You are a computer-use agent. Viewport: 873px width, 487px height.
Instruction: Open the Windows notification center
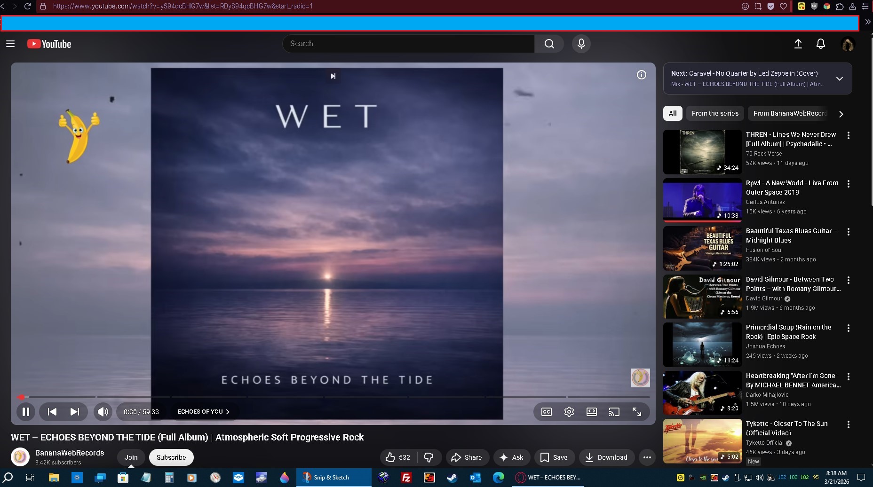[861, 478]
